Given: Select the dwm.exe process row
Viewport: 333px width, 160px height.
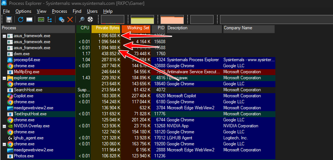Looking at the screenshot, I should click(x=138, y=54).
